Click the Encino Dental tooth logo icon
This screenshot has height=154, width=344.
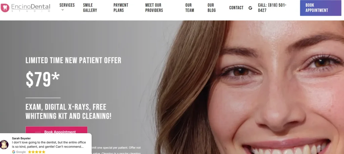pyautogui.click(x=5, y=8)
